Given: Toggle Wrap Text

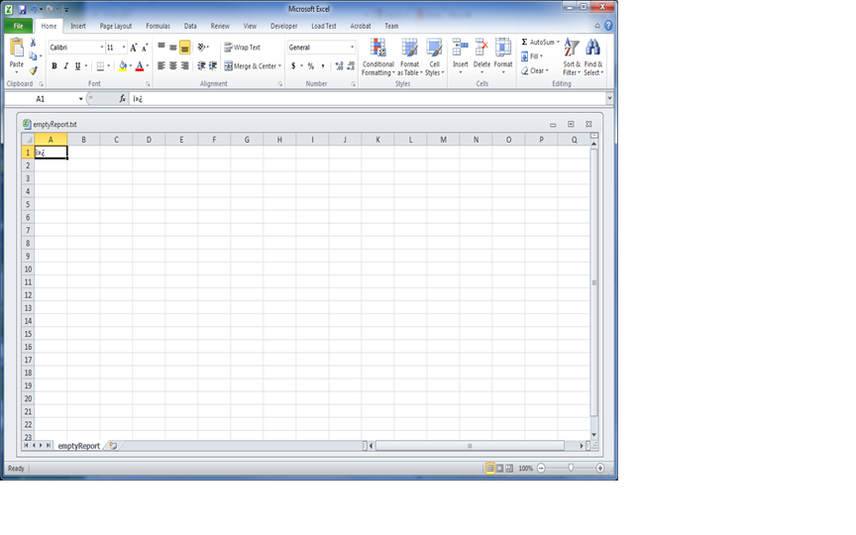Looking at the screenshot, I should click(243, 48).
